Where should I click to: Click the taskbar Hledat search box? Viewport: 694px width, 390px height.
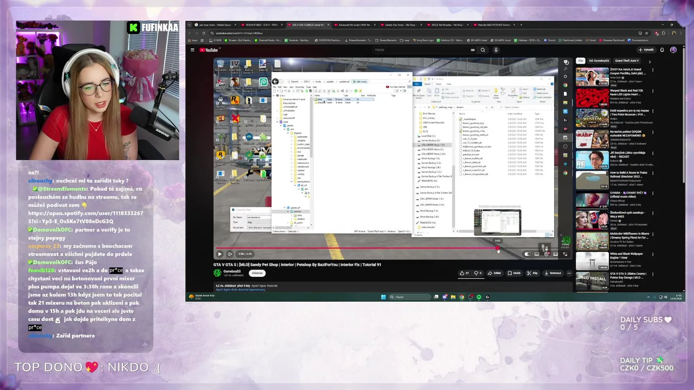pos(409,297)
